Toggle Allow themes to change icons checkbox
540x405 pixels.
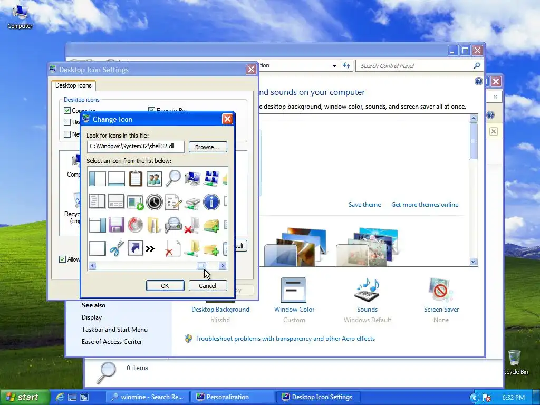(62, 259)
